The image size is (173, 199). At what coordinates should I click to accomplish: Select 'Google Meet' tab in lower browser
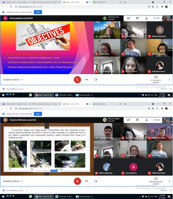point(107,104)
